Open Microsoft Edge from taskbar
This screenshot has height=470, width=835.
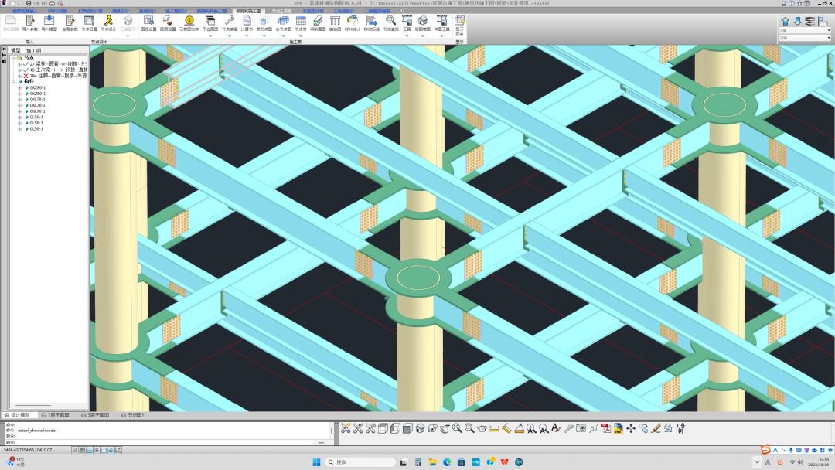point(447,462)
